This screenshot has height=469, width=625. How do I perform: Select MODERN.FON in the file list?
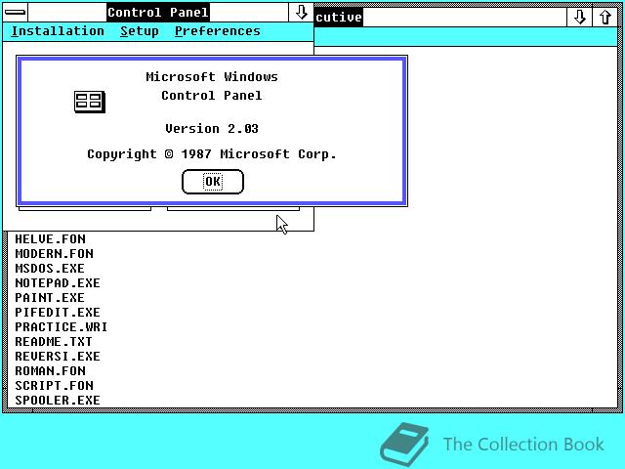[x=55, y=254]
